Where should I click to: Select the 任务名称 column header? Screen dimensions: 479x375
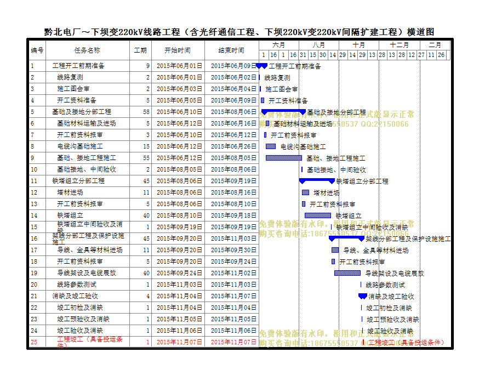pyautogui.click(x=87, y=50)
